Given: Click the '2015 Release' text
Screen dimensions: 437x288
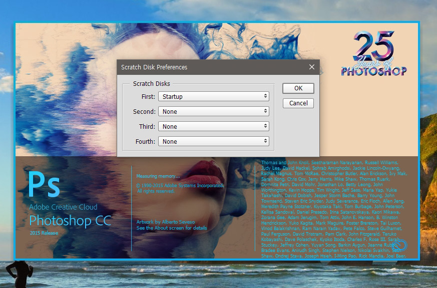Looking at the screenshot, I should pyautogui.click(x=44, y=233).
